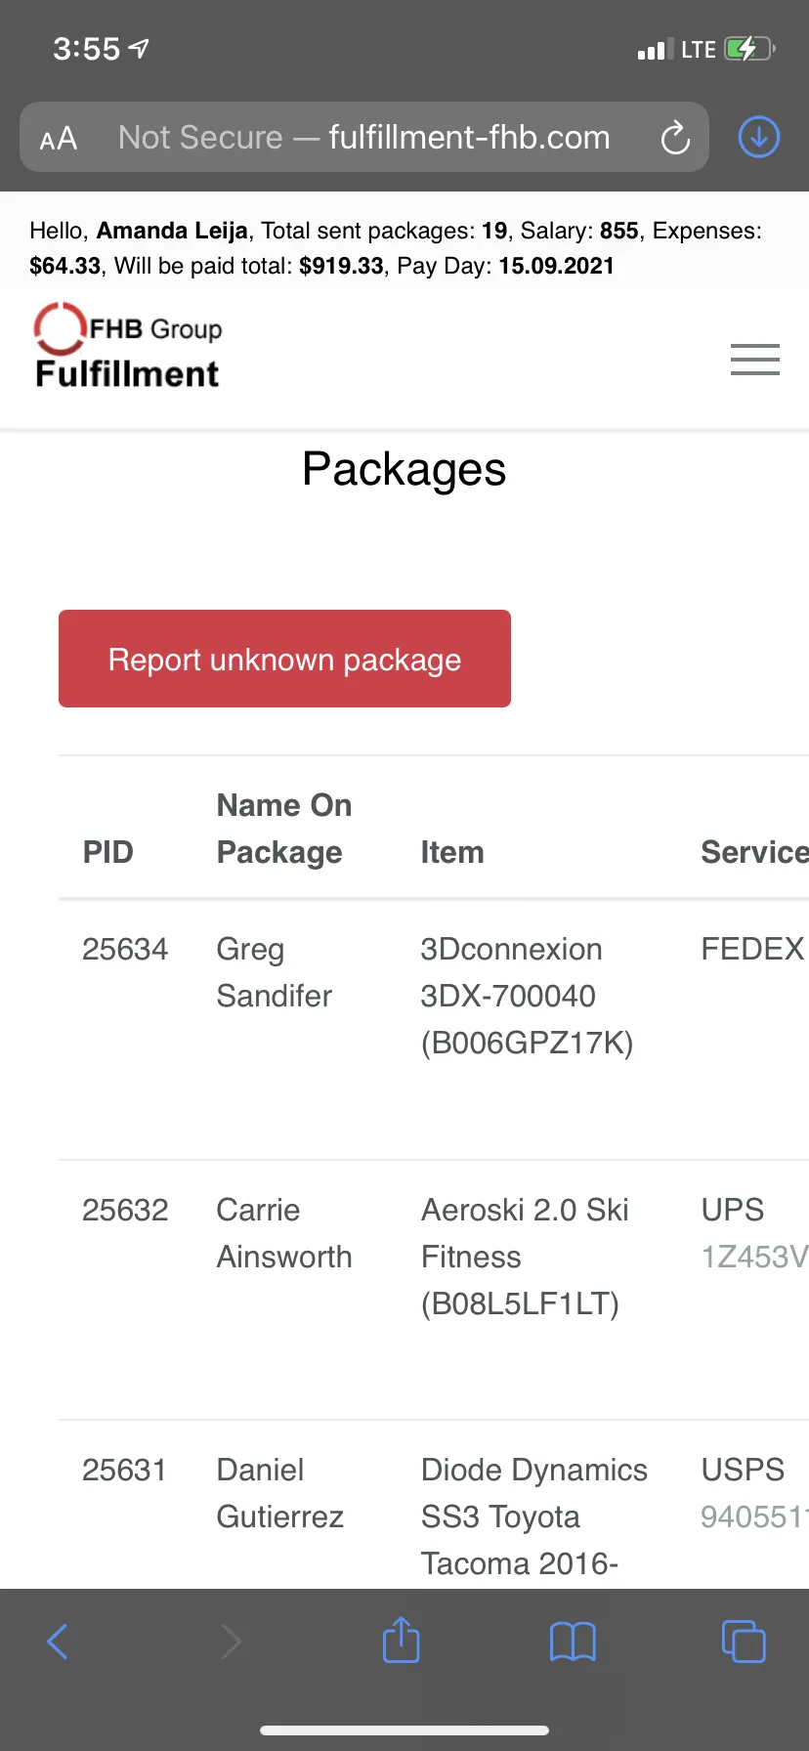
Task: Tap the Safari forward arrow
Action: [231, 1642]
